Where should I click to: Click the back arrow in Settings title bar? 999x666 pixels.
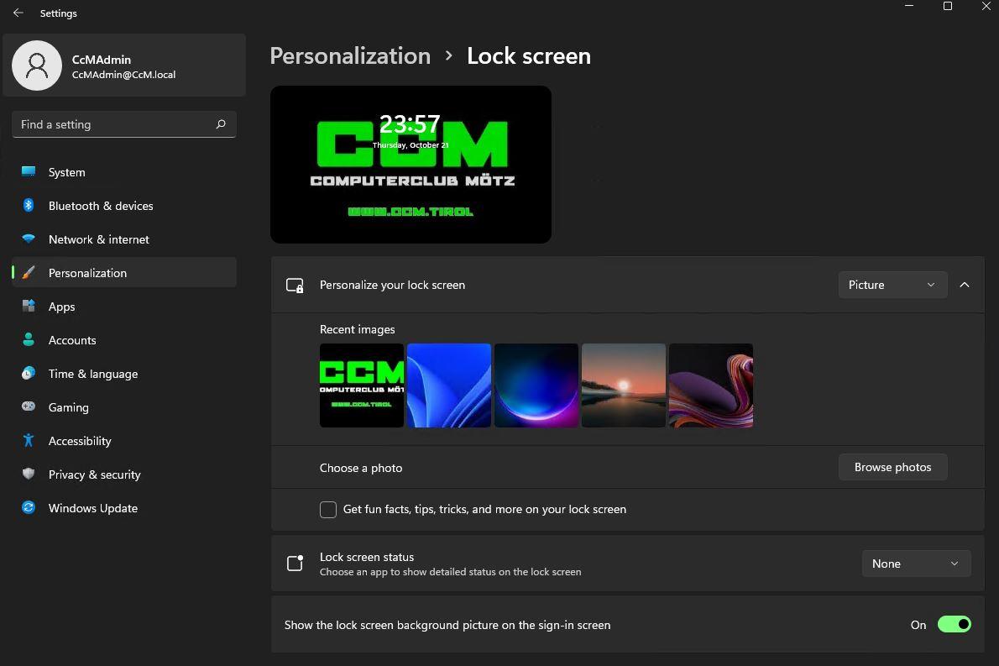coord(18,13)
